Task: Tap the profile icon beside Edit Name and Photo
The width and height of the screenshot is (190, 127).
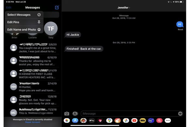Action: [39, 29]
